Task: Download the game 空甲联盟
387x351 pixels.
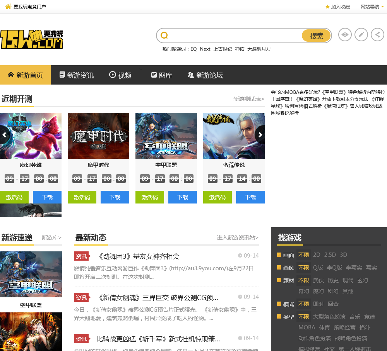Action: pos(183,197)
